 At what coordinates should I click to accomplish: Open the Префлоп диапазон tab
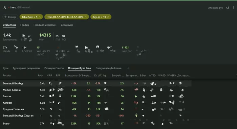(x=45, y=25)
